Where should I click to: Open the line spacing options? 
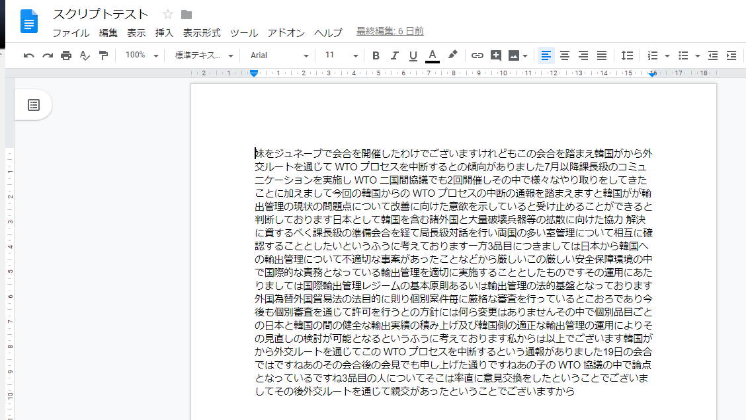point(627,55)
